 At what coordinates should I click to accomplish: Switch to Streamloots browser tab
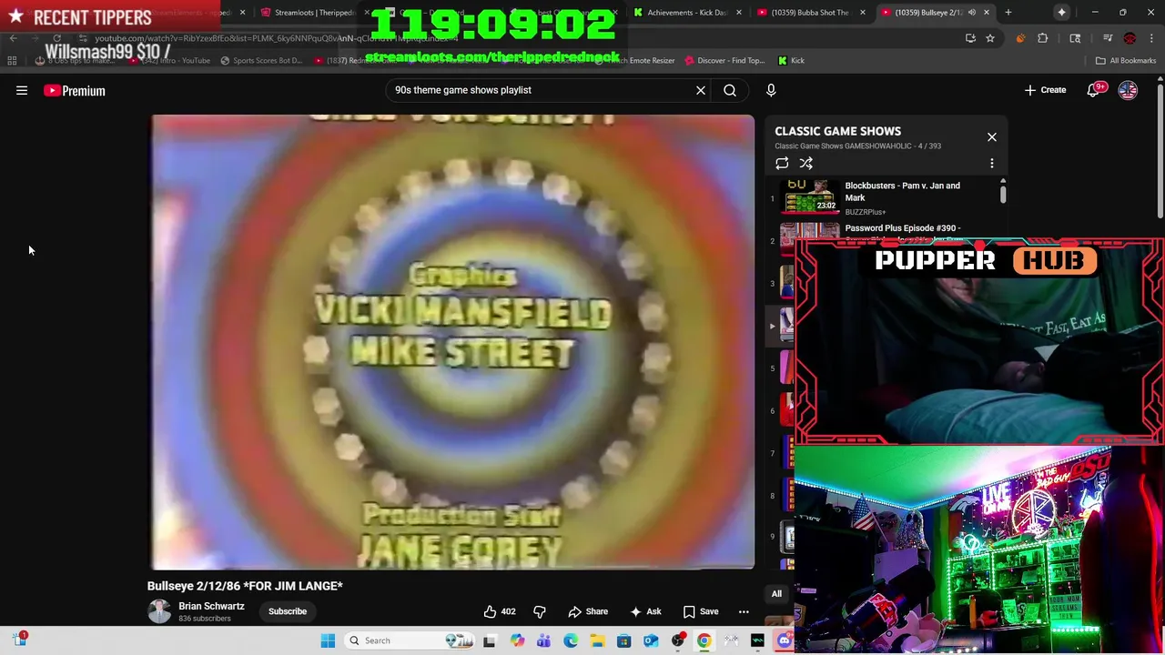(314, 13)
